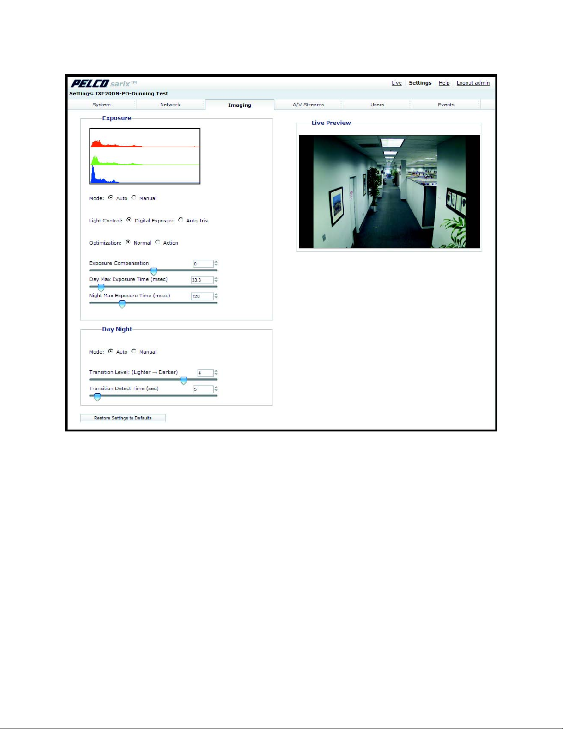The width and height of the screenshot is (563, 729).
Task: Increase Night Max Exposure Time value
Action: click(216, 294)
